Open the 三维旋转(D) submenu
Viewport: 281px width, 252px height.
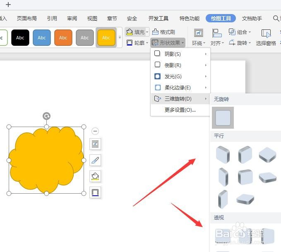click(180, 98)
